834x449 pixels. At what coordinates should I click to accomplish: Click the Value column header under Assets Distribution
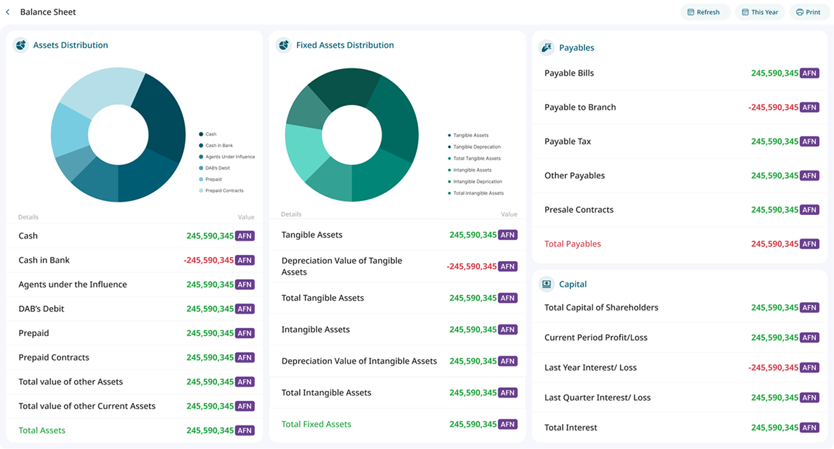246,217
